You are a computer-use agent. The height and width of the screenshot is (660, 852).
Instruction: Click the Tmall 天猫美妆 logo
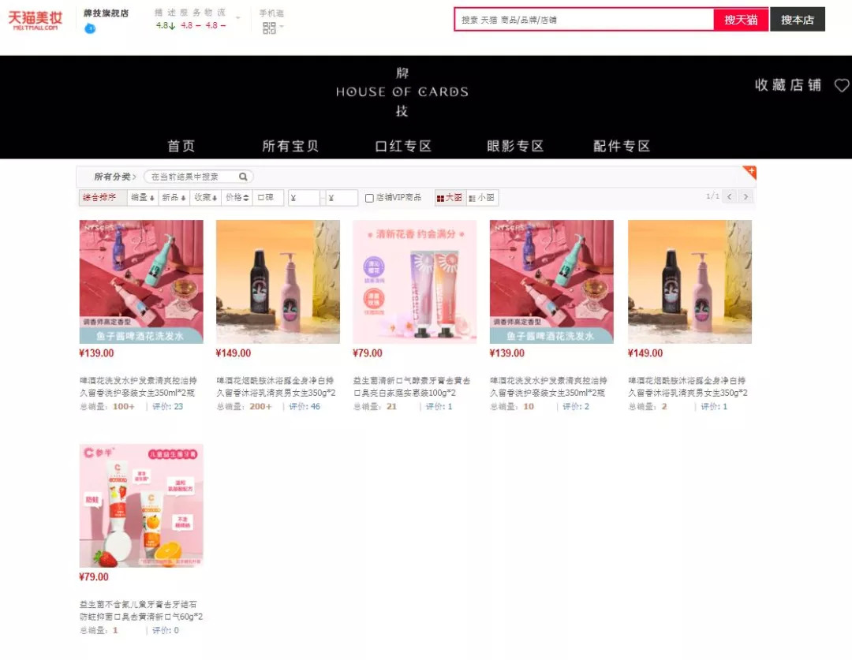(35, 20)
